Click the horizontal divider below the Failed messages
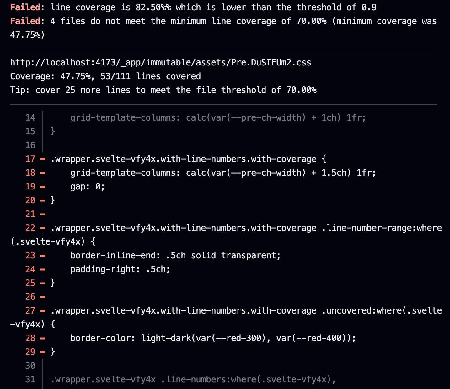 click(224, 49)
